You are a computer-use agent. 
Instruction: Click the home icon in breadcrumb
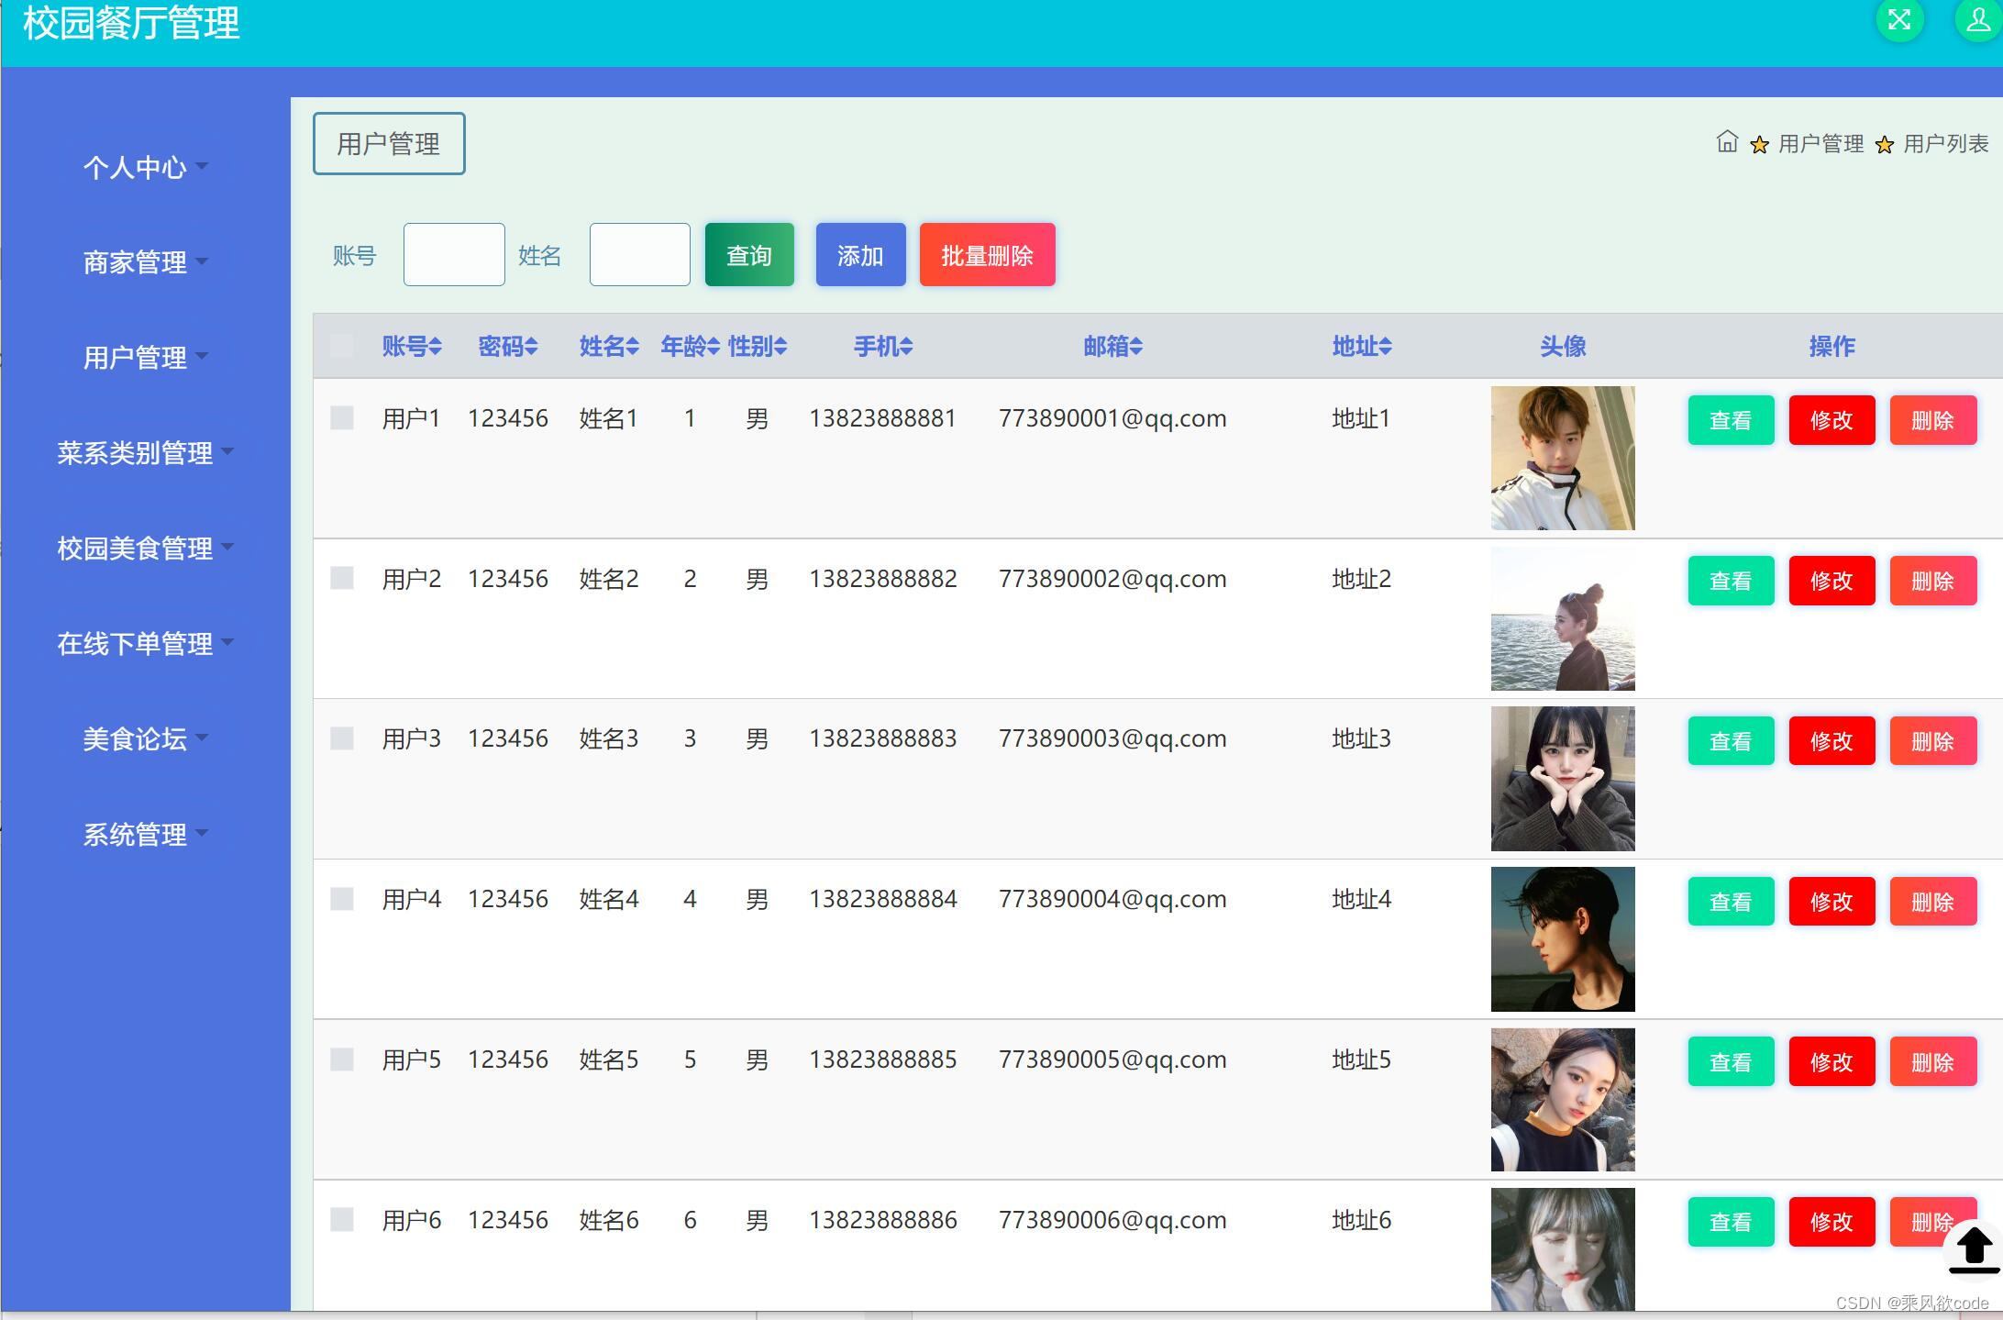(1726, 142)
